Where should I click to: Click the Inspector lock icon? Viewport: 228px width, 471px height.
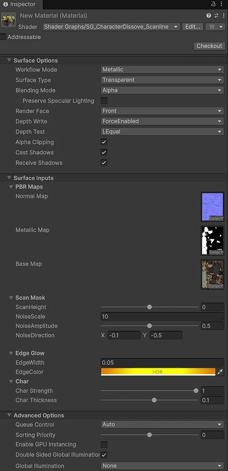click(213, 4)
